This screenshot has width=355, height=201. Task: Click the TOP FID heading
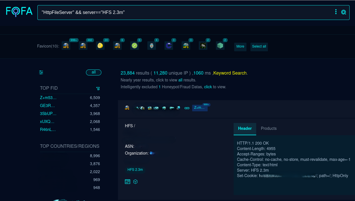(x=49, y=88)
